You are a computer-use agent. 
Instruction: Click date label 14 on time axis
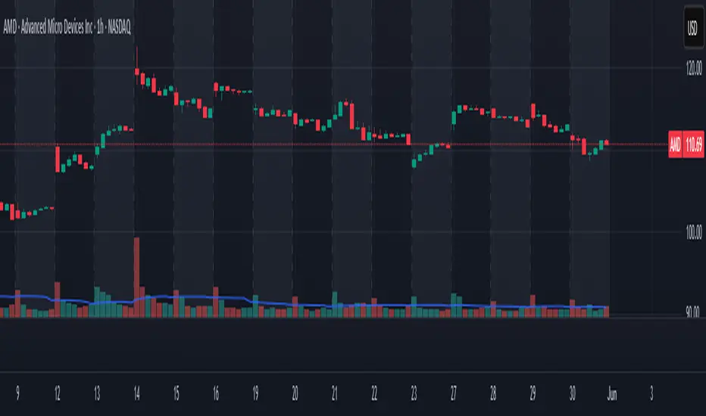[136, 393]
